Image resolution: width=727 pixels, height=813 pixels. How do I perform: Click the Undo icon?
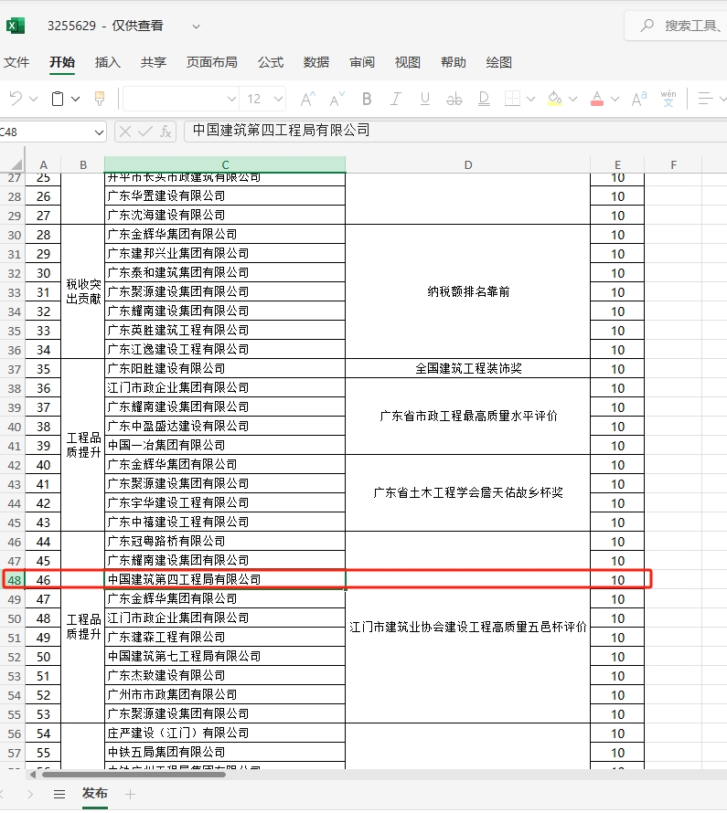(x=16, y=99)
